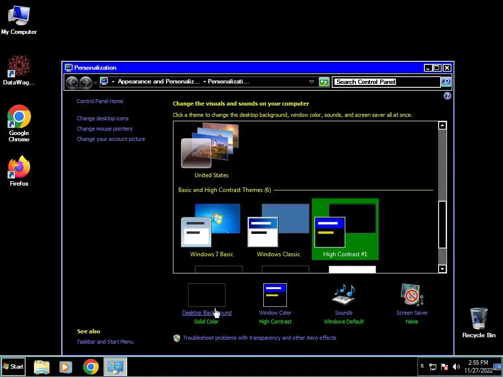
Task: Open Action Center flag icon
Action: tap(445, 367)
